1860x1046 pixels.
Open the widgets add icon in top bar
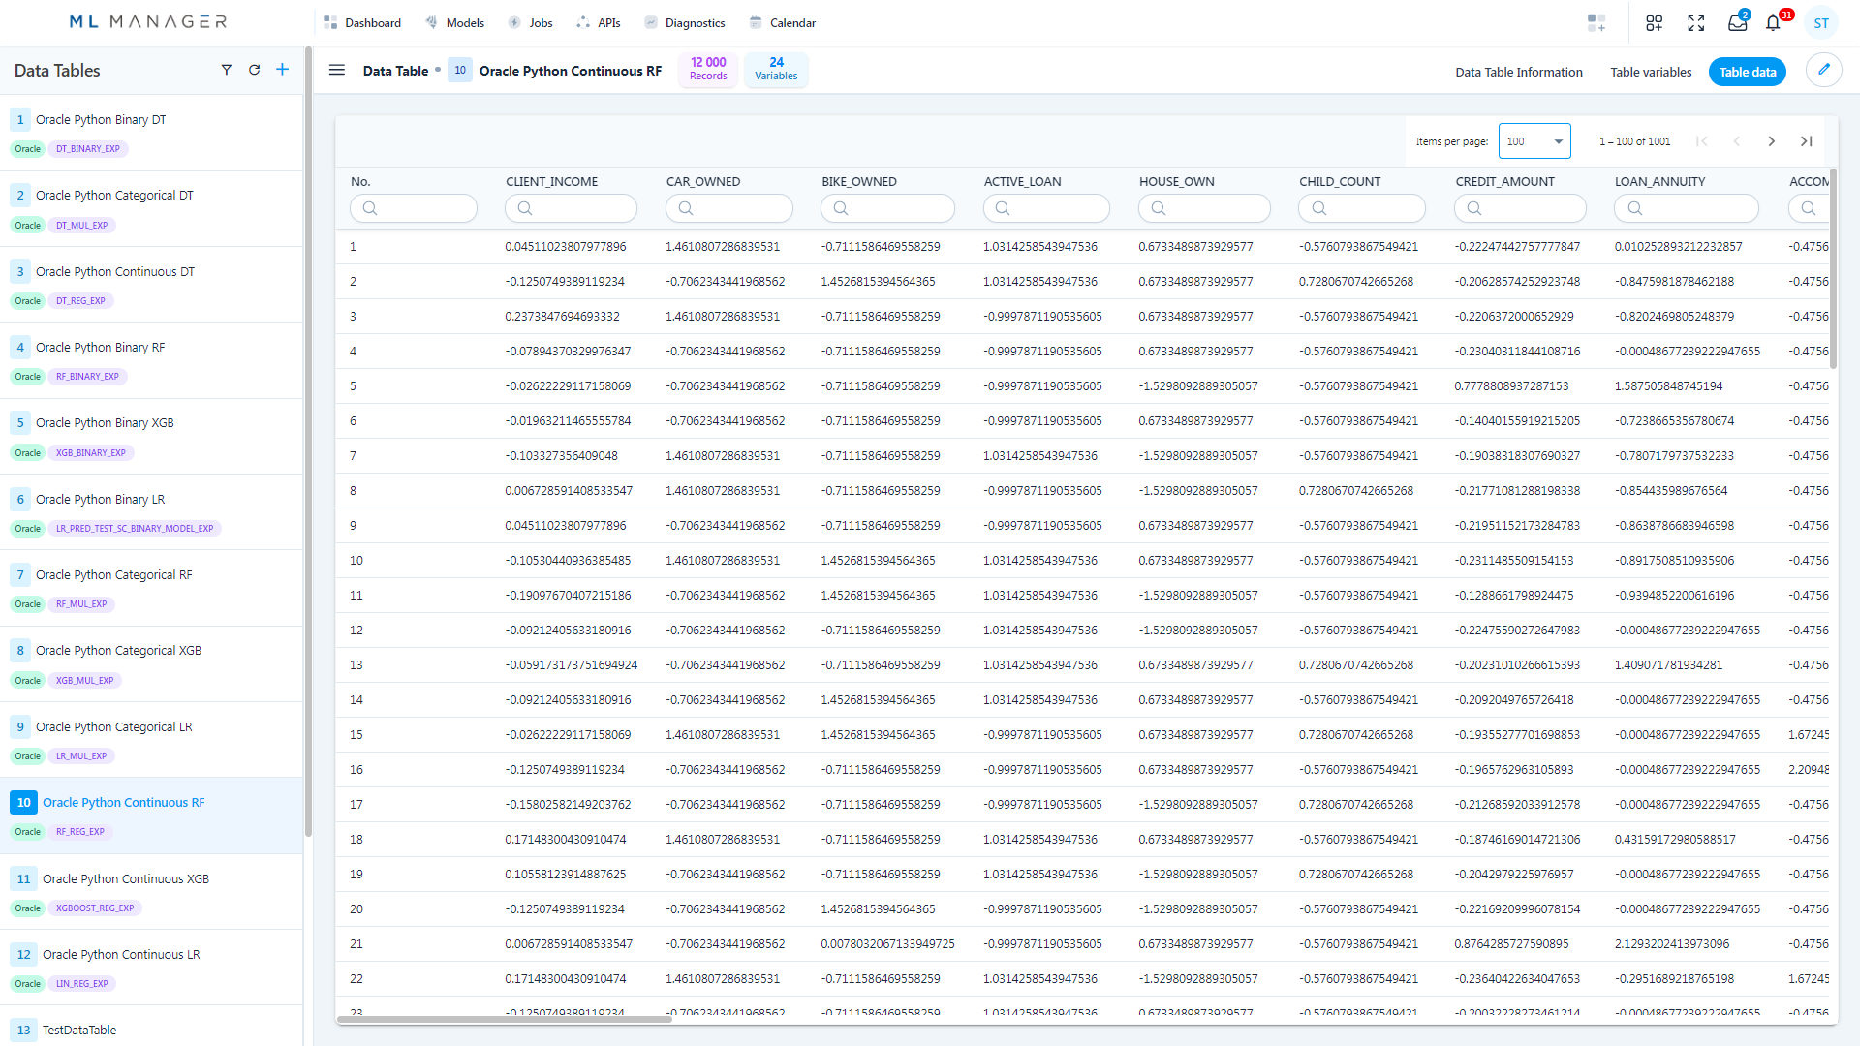point(1596,23)
